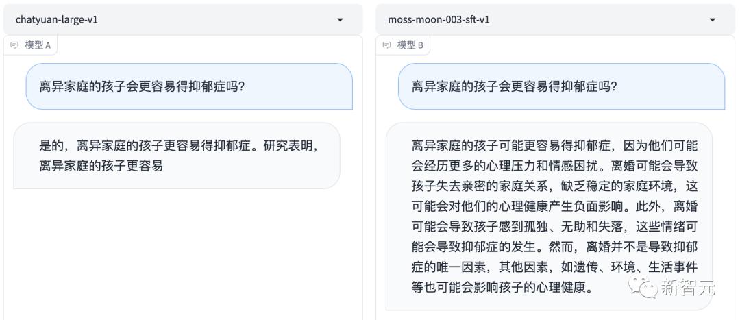Select the 模型 B label tag
The image size is (740, 320).
pyautogui.click(x=410, y=45)
